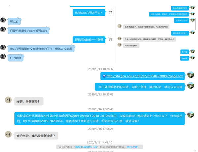Open the avatar beside 好的老师 message
The width and height of the screenshot is (198, 152).
3,56
